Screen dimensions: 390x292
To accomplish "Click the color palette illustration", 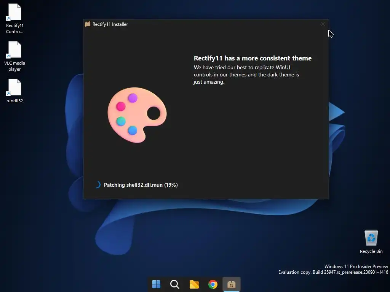I will coord(137,115).
